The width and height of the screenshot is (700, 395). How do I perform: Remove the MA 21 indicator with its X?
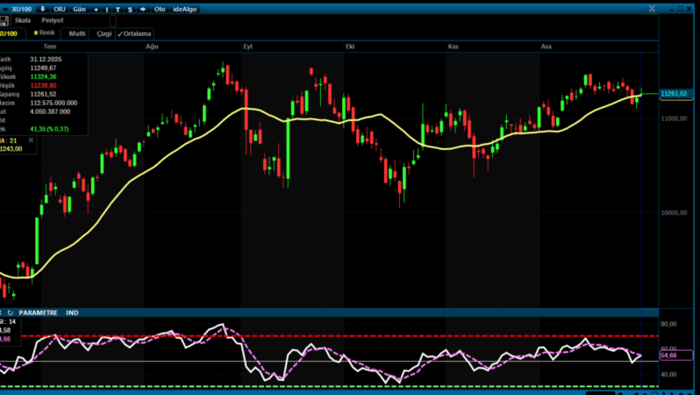[31, 140]
